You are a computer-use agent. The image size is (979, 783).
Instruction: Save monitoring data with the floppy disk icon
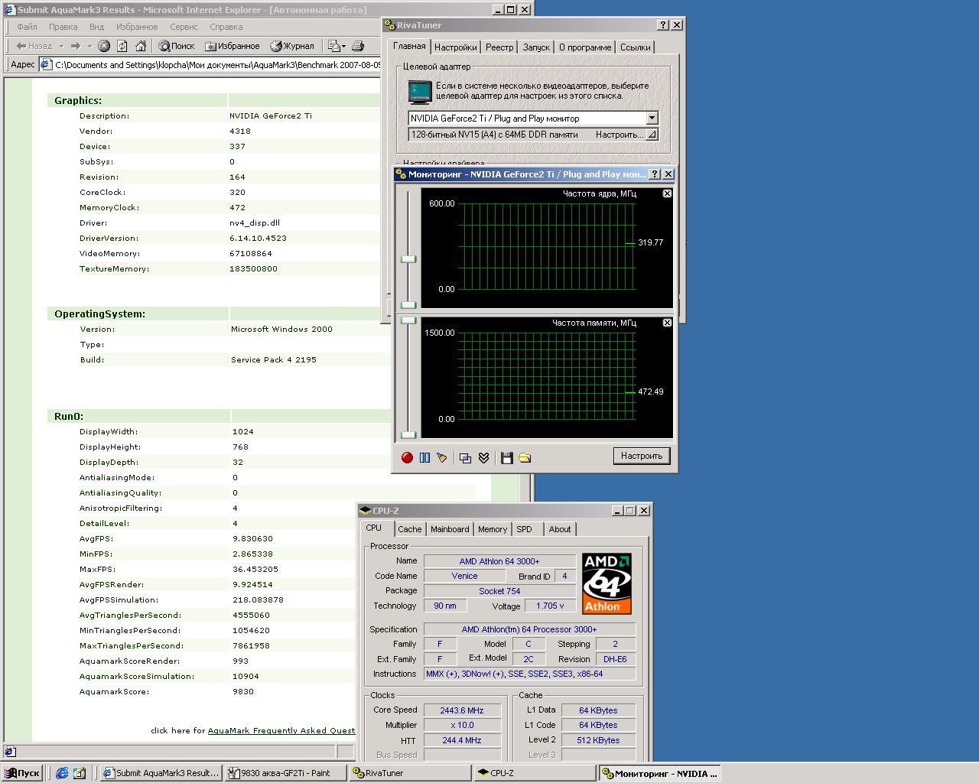[x=506, y=457]
